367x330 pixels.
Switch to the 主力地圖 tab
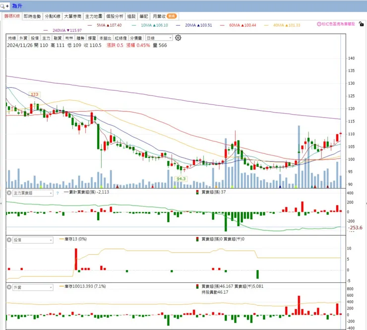coord(94,16)
